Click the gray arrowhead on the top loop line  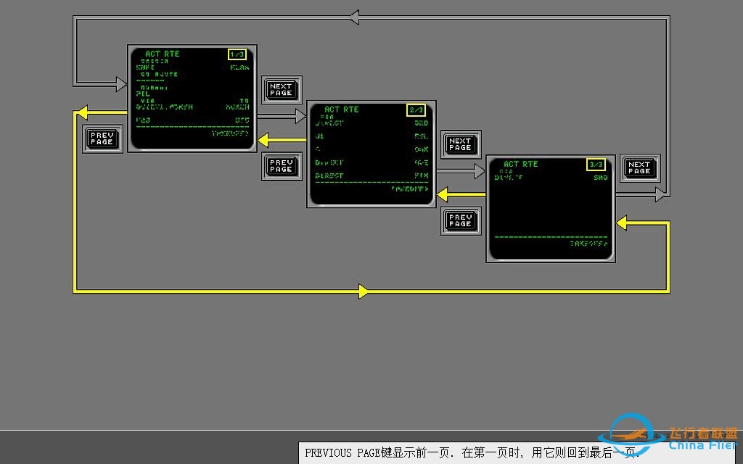click(353, 17)
